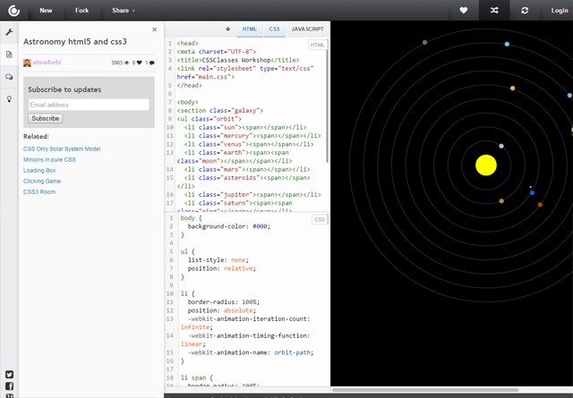
Task: Like this creation with heart icon
Action: click(x=464, y=10)
